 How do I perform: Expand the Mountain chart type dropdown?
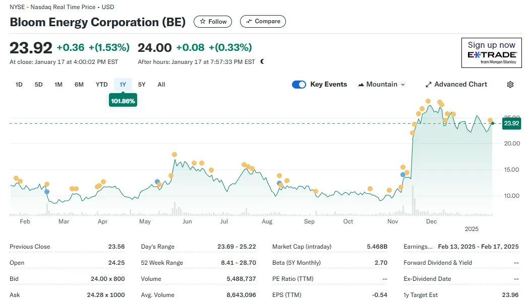[x=381, y=85]
